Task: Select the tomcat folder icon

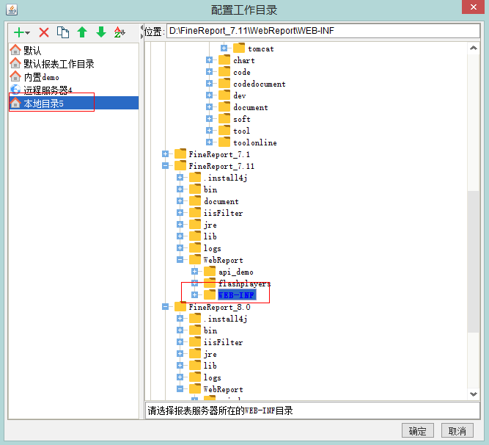Action: point(239,48)
